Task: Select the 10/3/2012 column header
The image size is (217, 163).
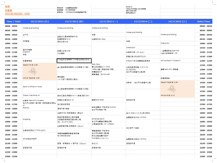Action: (x=39, y=22)
